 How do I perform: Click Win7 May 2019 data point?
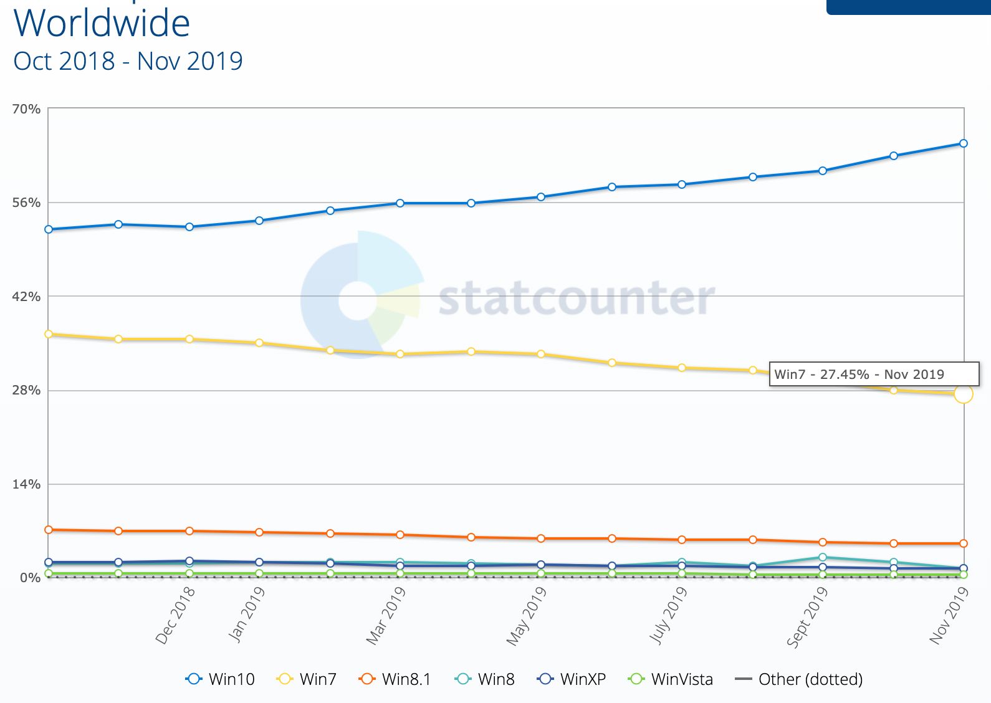click(x=541, y=354)
